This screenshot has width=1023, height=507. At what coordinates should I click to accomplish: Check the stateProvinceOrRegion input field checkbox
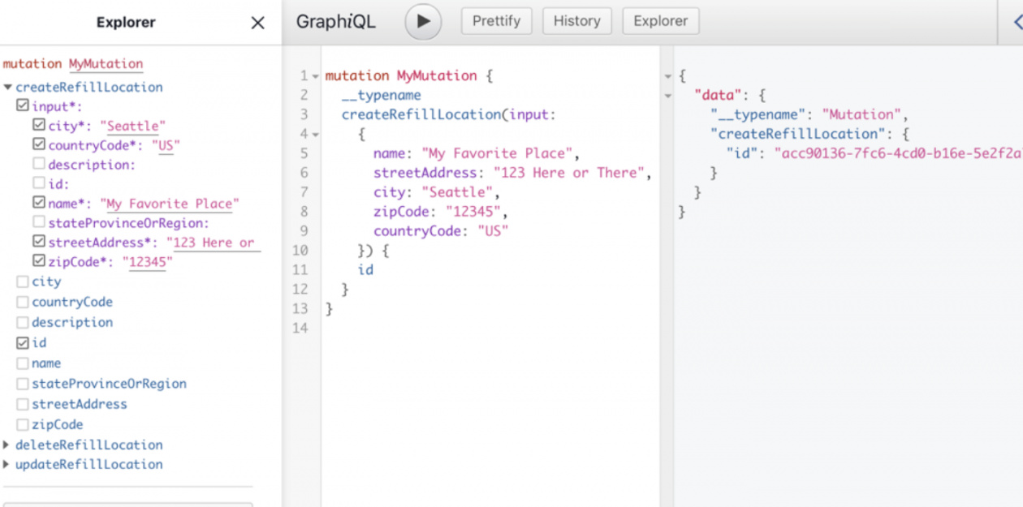point(39,223)
